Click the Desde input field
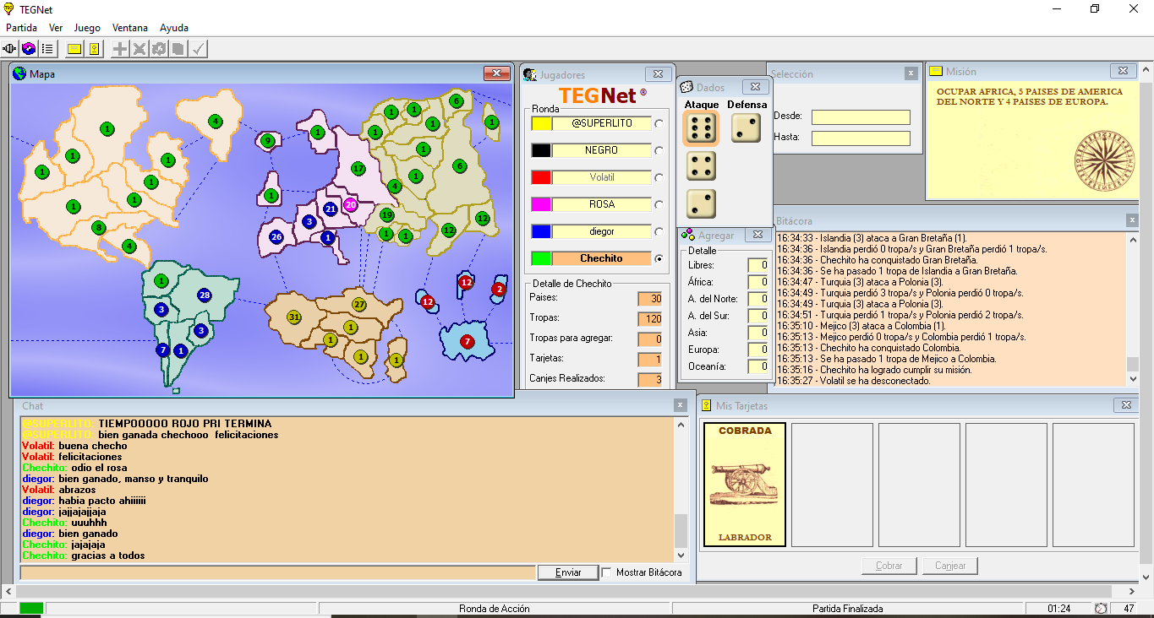This screenshot has width=1154, height=618. pos(861,117)
